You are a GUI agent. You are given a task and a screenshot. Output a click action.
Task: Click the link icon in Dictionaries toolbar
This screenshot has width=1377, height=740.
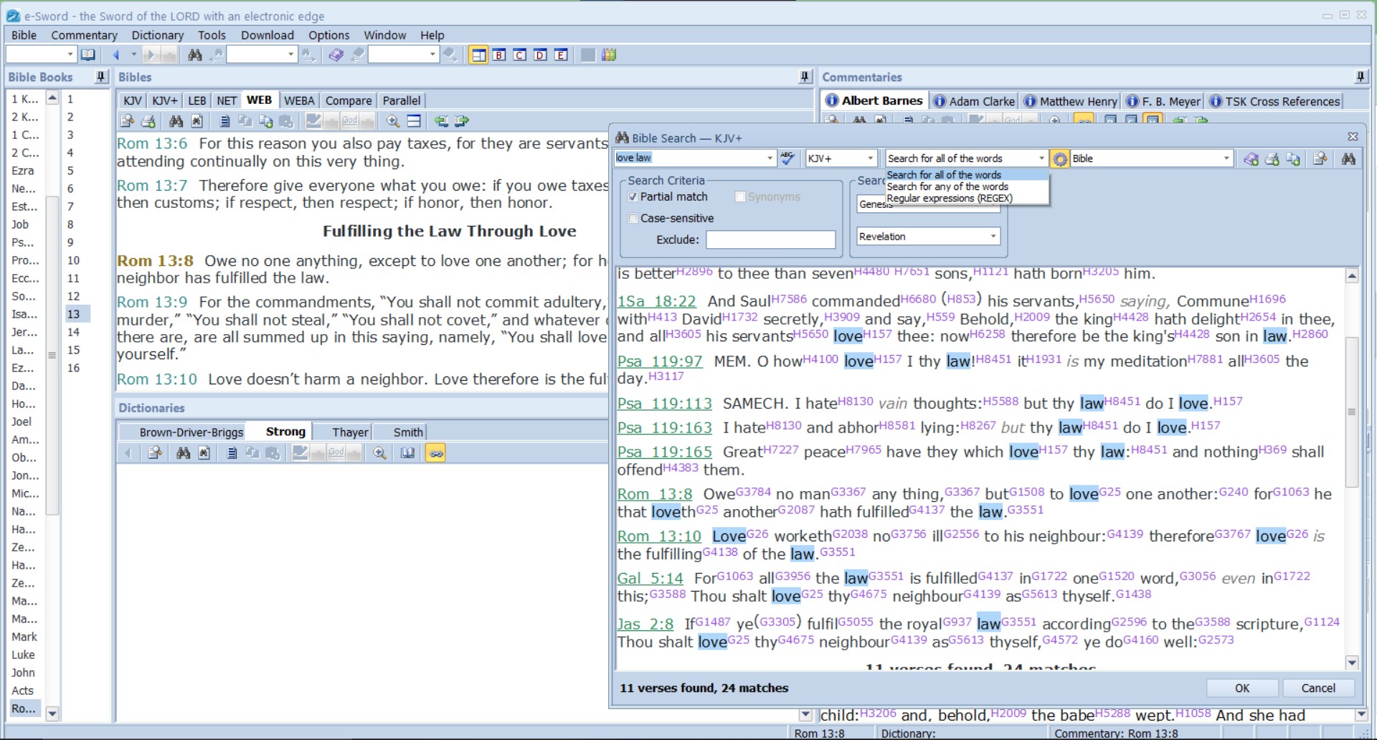435,453
